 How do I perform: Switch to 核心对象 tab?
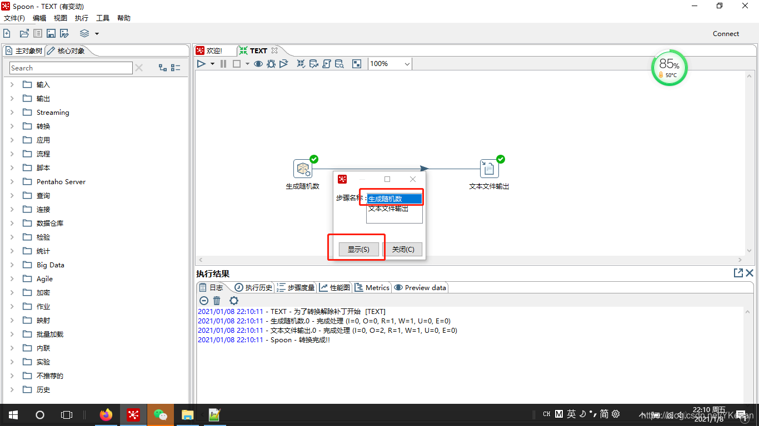(66, 50)
